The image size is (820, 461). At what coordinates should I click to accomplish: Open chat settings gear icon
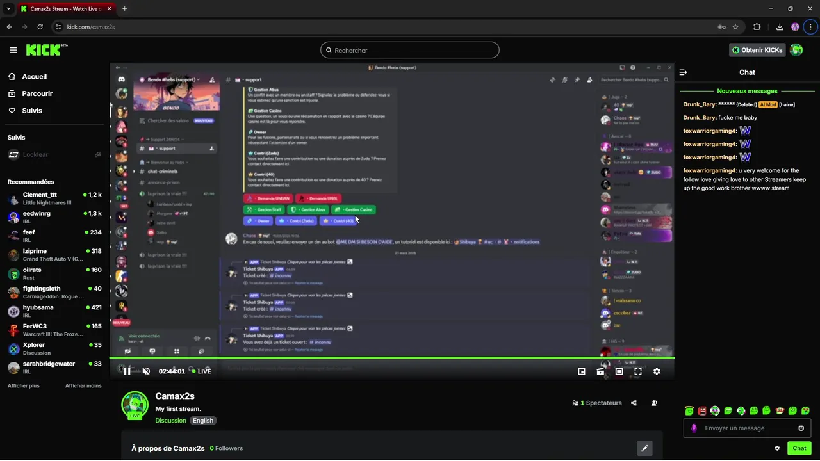[777, 448]
